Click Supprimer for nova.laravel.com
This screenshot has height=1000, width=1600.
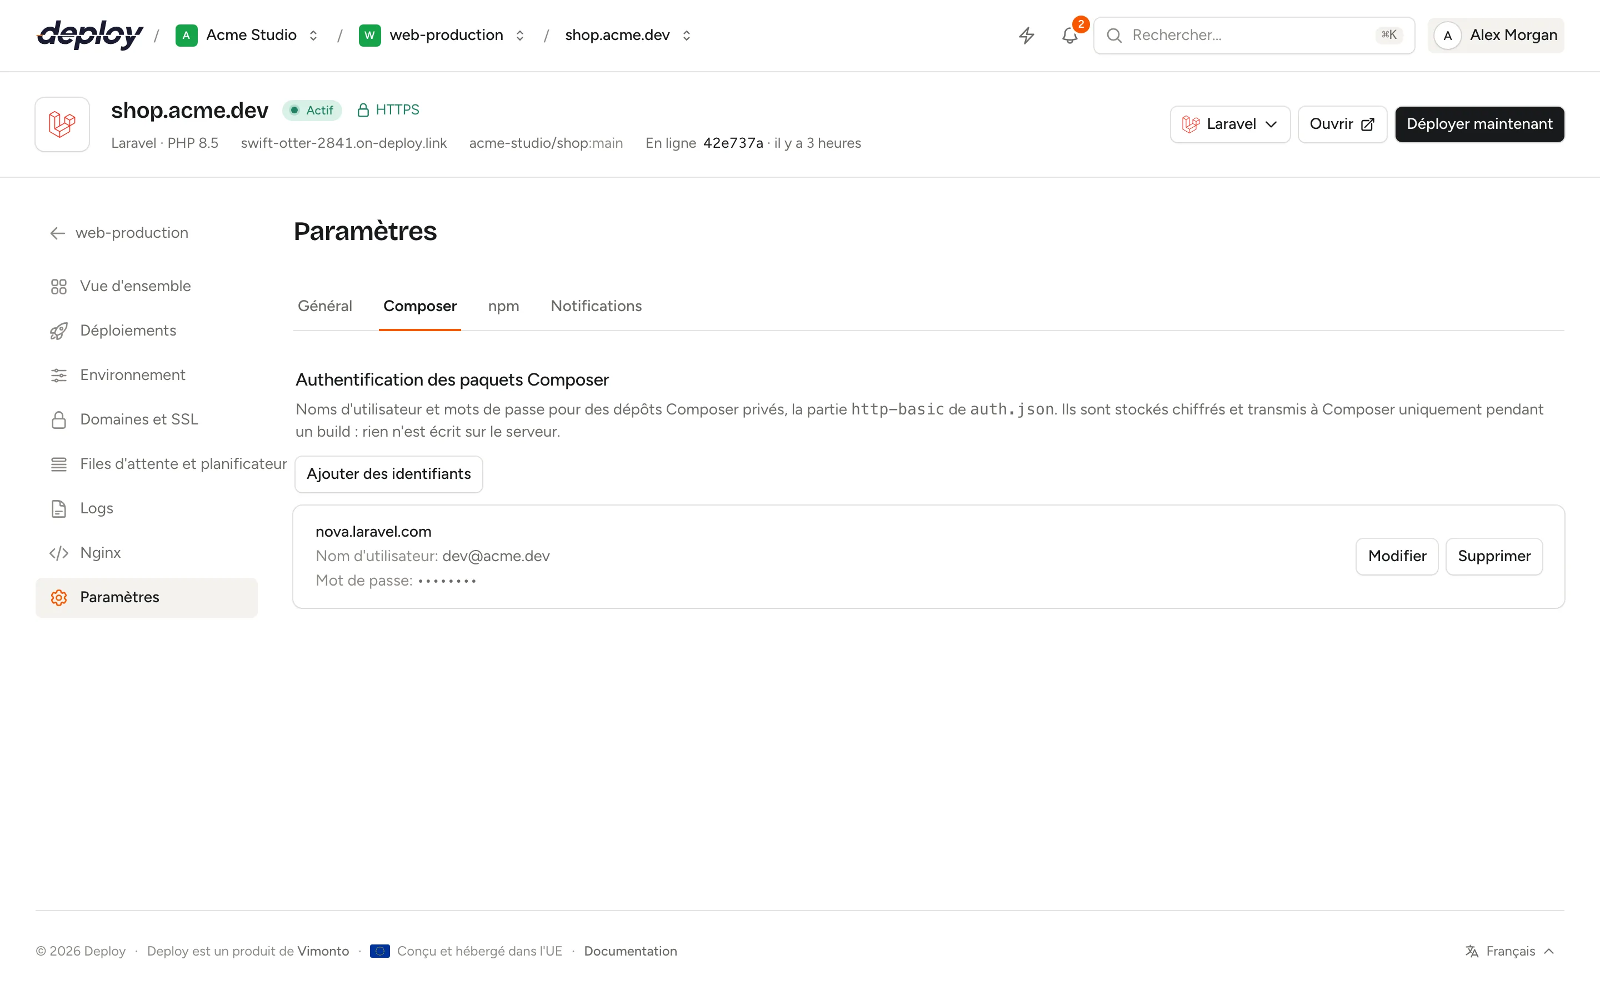click(x=1493, y=556)
